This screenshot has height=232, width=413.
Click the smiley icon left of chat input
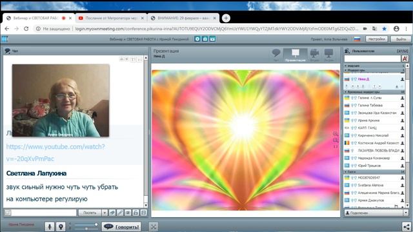click(8, 213)
